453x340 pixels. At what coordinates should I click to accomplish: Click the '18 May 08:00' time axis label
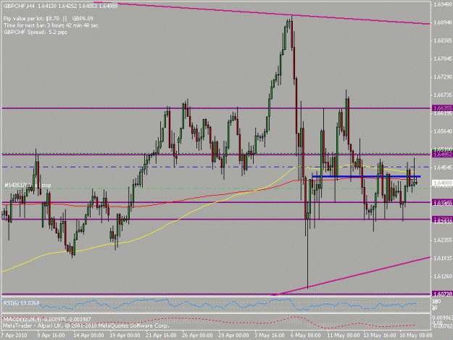(x=416, y=336)
